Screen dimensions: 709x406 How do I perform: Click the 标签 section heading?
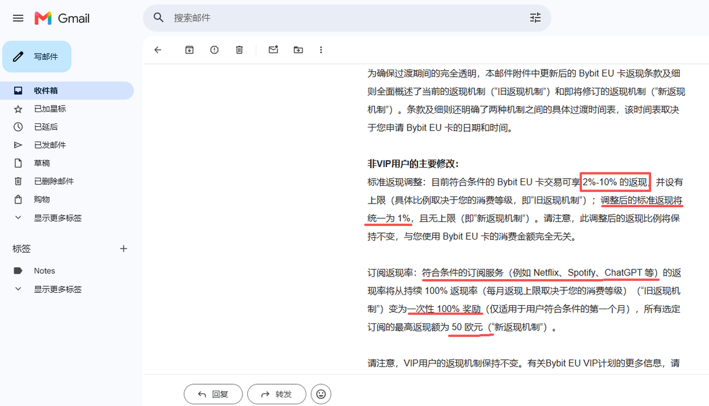click(x=21, y=248)
